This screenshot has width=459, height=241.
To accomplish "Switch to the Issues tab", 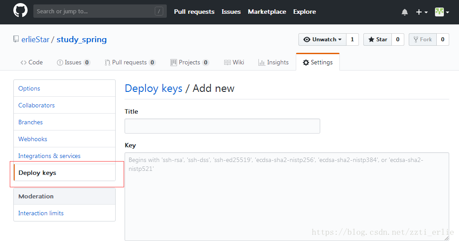I will (x=73, y=63).
